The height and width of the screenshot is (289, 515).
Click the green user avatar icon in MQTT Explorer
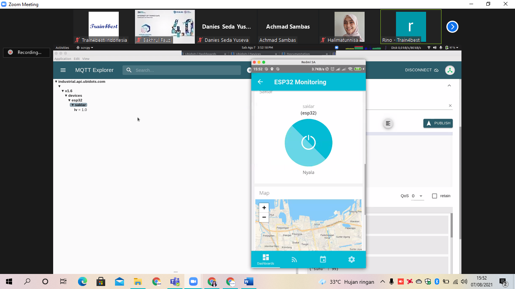pos(449,70)
